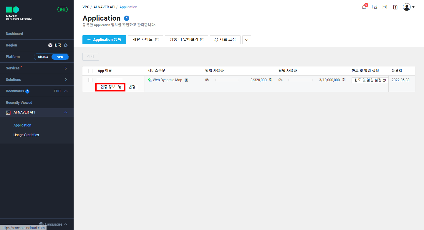Click 등록일 column header
The width and height of the screenshot is (424, 230).
tap(397, 71)
